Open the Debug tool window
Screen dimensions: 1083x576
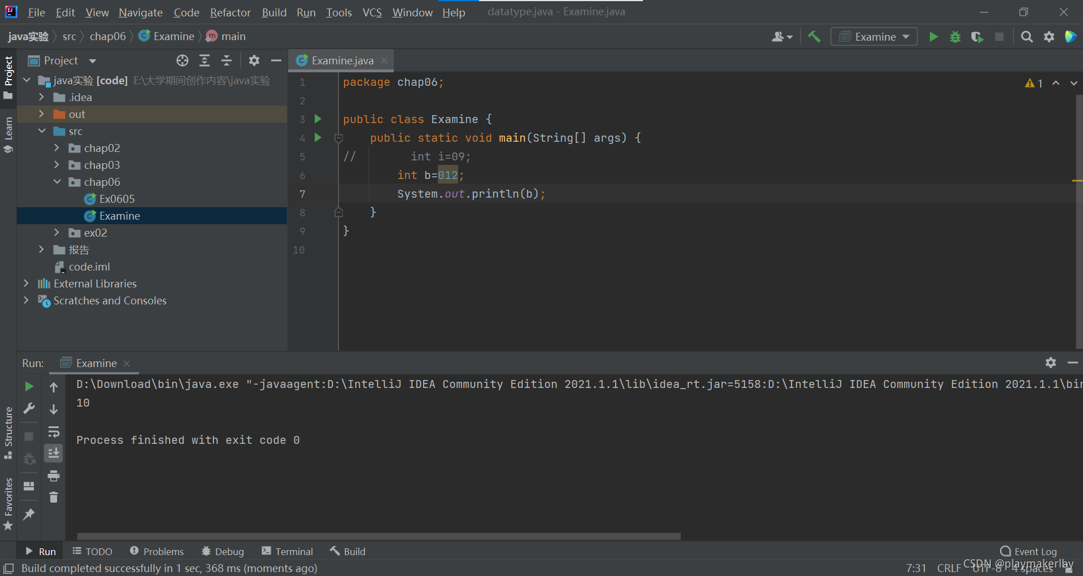tap(223, 551)
